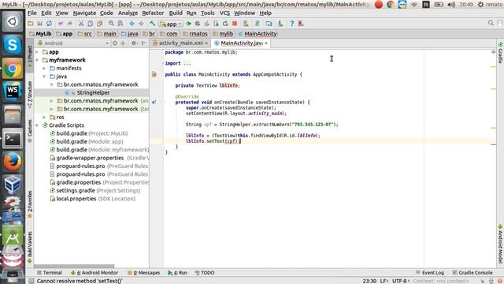Click Scroll from Source target icon

[115, 43]
